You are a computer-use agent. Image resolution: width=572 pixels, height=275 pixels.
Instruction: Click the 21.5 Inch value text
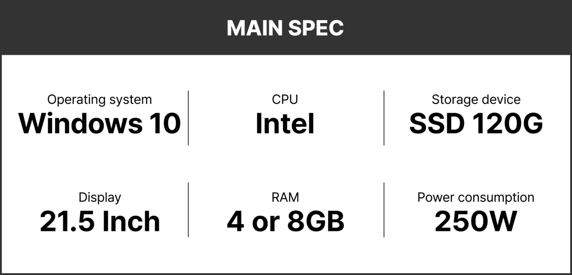(100, 222)
